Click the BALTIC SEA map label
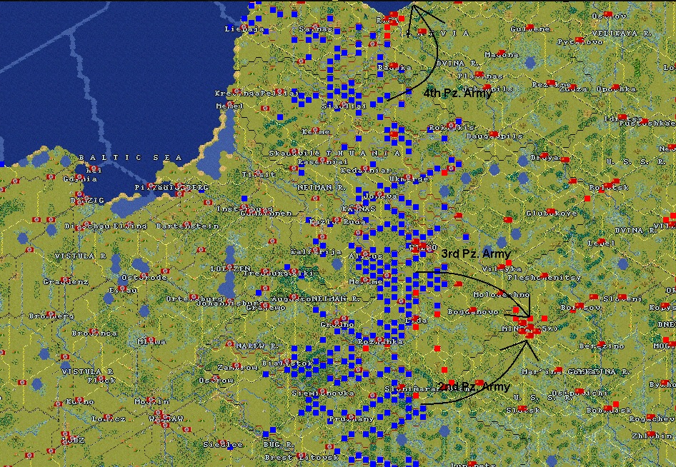 [131, 158]
